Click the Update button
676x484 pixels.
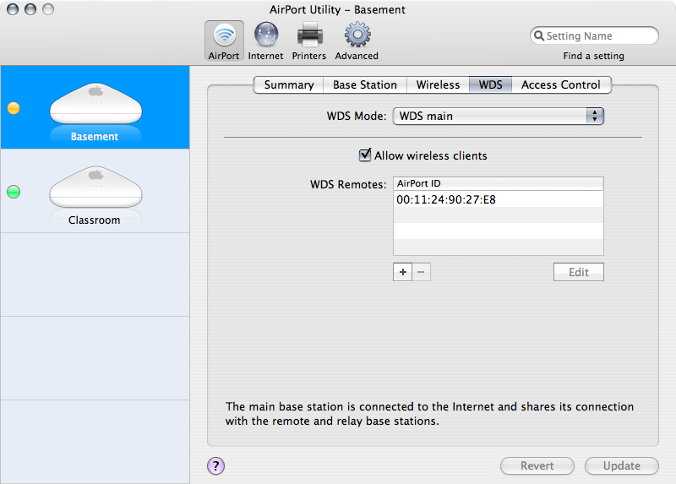[x=622, y=466]
